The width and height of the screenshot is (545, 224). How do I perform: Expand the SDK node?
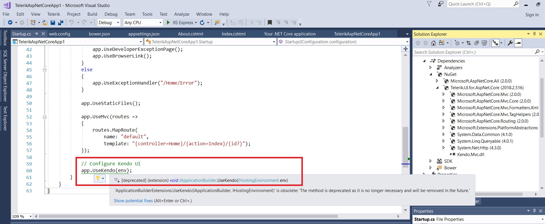click(x=431, y=161)
